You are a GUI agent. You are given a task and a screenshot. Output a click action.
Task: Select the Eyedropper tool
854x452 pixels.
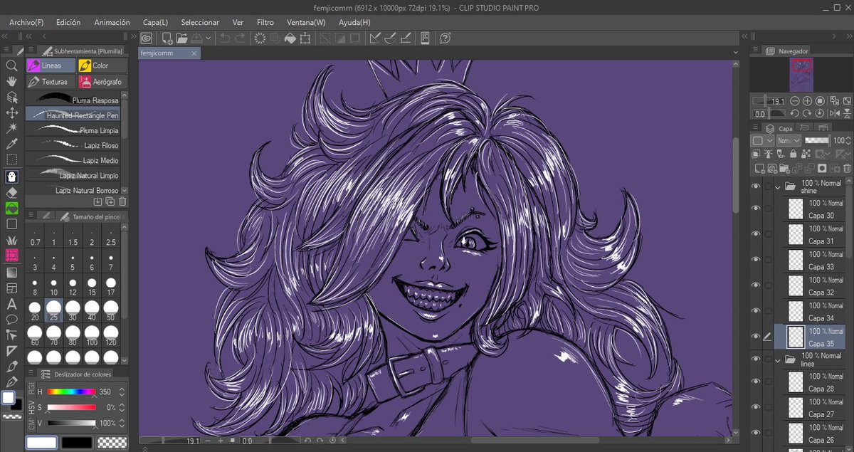(x=11, y=144)
